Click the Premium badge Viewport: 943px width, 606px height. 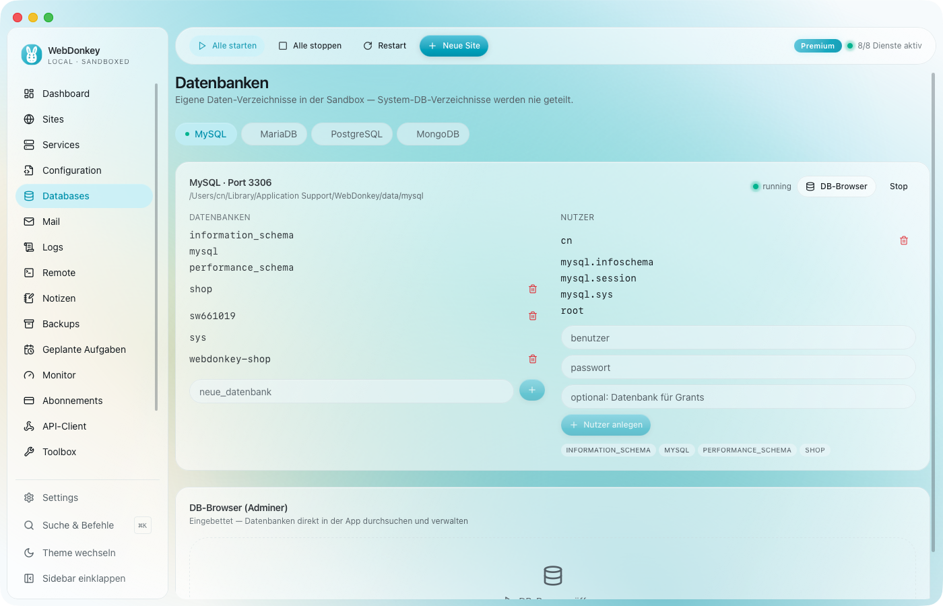pos(818,46)
